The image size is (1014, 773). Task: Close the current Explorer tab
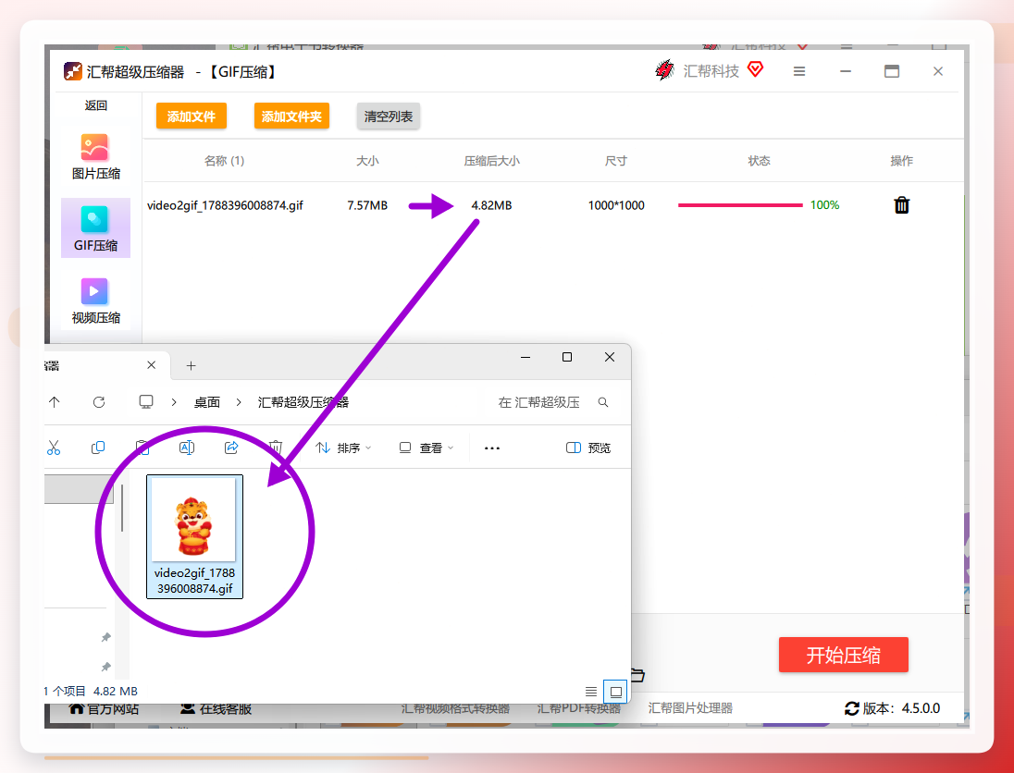[x=152, y=365]
